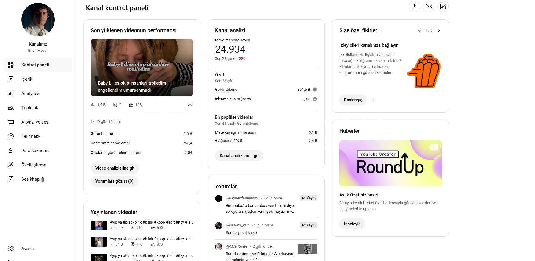Screen dimensions: 535x261
Task: Open video thumbnail beside @M.Y-Rosie comment
Action: pos(308,249)
